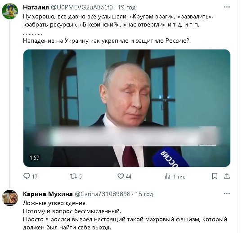
Task: Bookmark Наталия's tweet
Action: [215, 176]
